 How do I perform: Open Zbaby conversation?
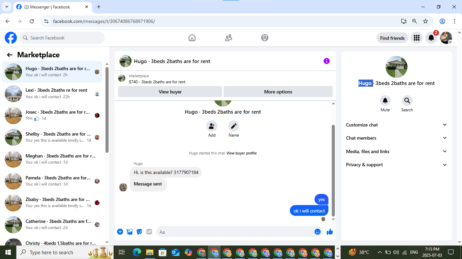coord(52,203)
